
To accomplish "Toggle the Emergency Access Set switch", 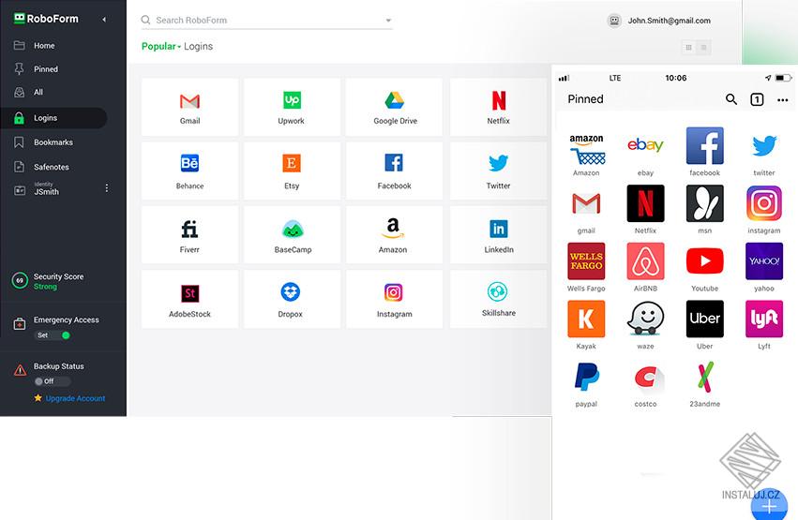I will pos(53,335).
